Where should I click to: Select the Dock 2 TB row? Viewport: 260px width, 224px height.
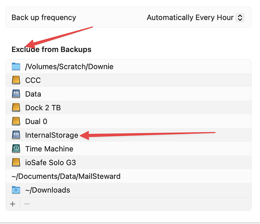(129, 108)
